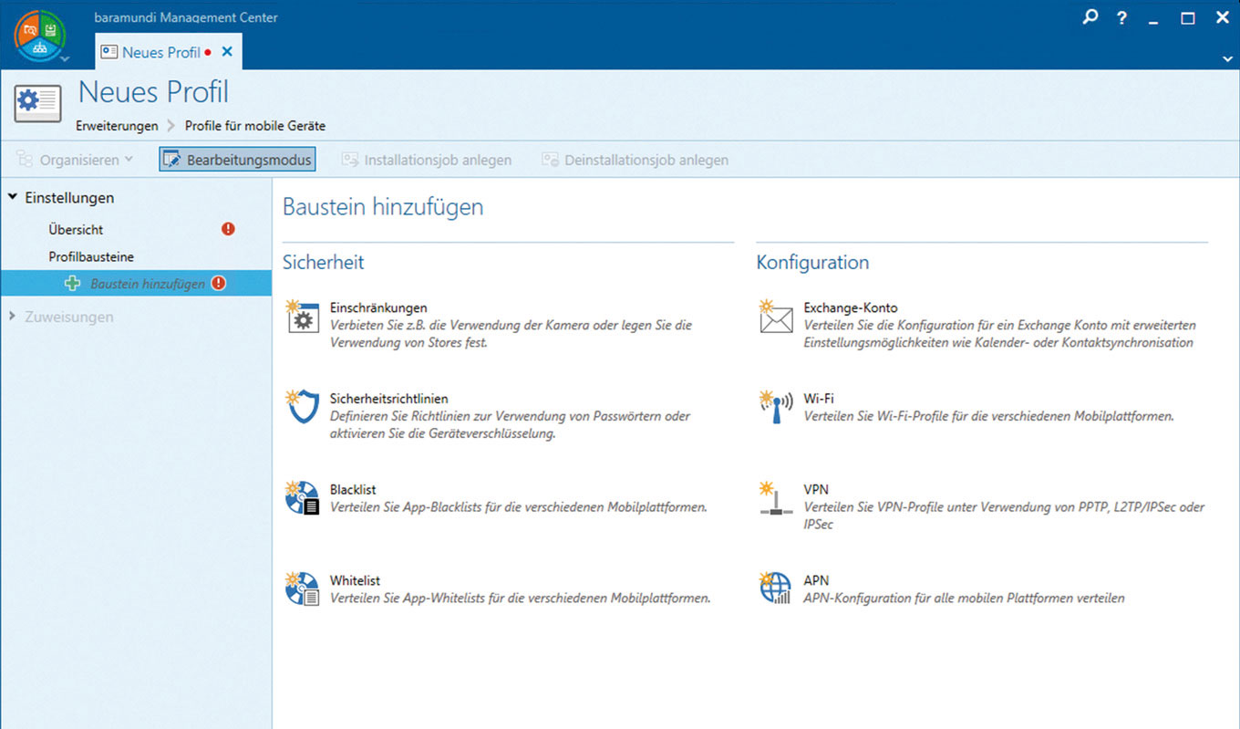The width and height of the screenshot is (1240, 729).
Task: Collapse the Einstellungen section
Action: tap(13, 197)
